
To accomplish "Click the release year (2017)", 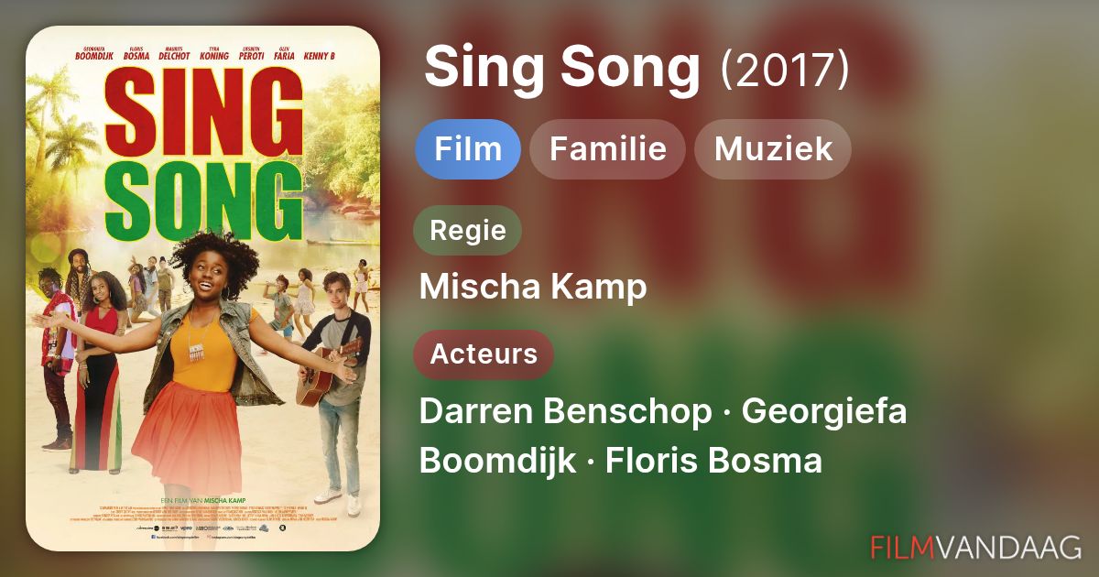I will [785, 69].
